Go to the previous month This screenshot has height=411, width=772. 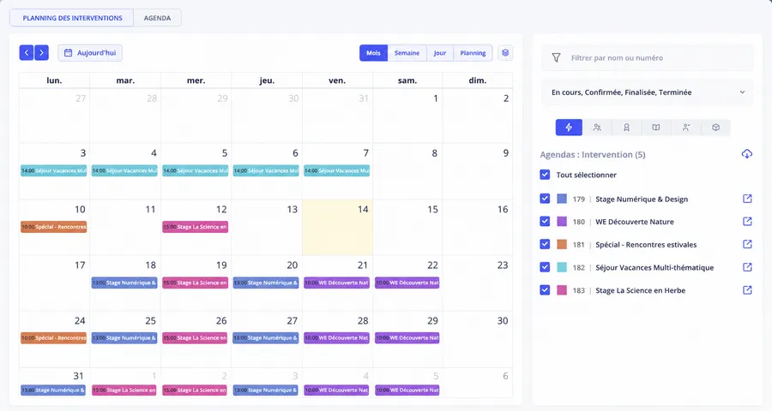pyautogui.click(x=26, y=52)
